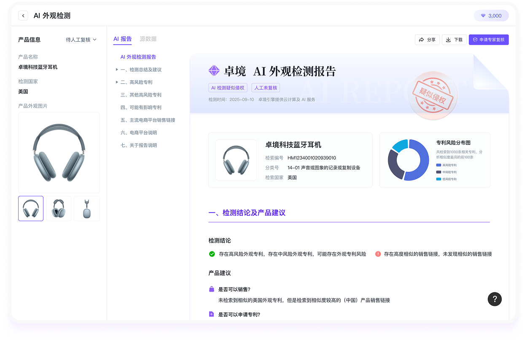This screenshot has height=345, width=527.
Task: Click the red warning conclusion icon
Action: 378,254
